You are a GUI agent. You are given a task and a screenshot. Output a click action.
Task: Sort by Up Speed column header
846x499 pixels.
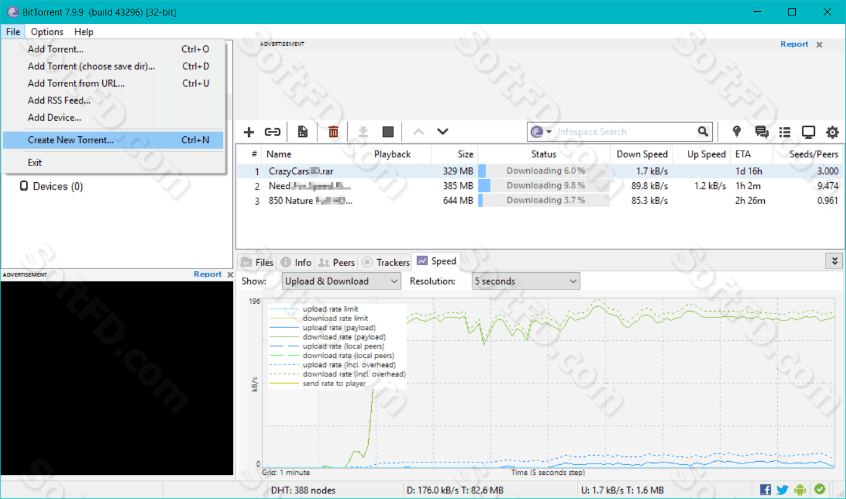click(702, 154)
